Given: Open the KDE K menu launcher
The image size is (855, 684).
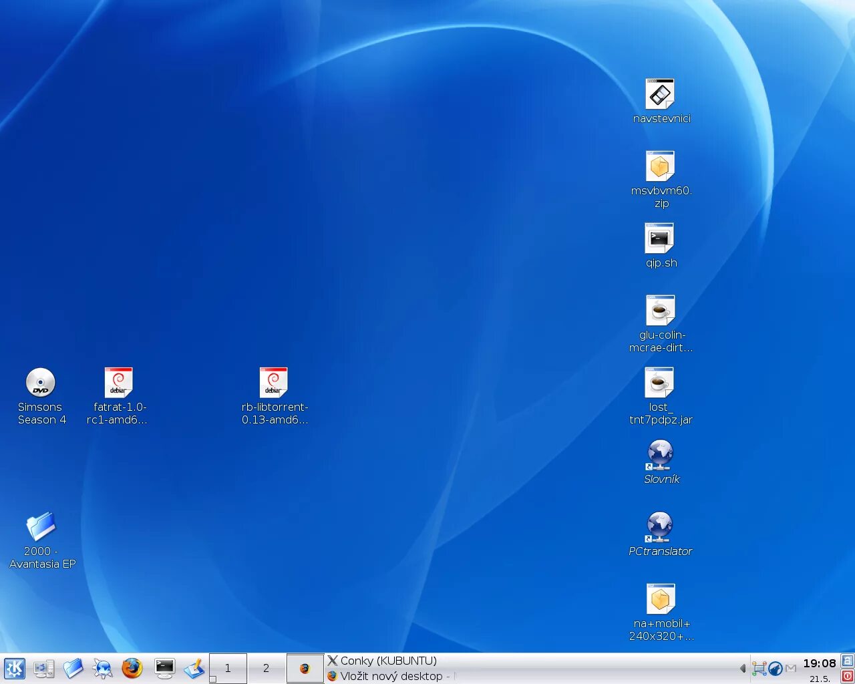Looking at the screenshot, I should click(15, 669).
